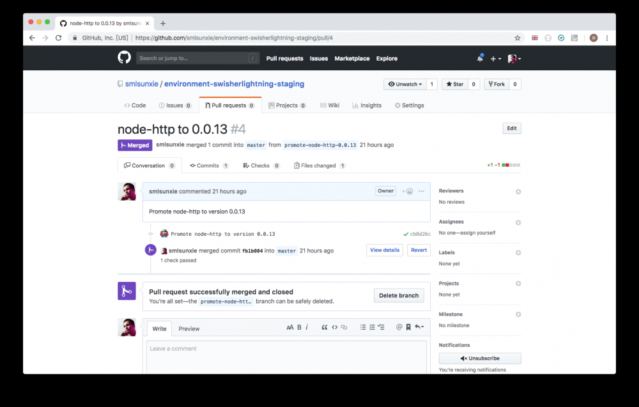Click the Revert button

(419, 250)
